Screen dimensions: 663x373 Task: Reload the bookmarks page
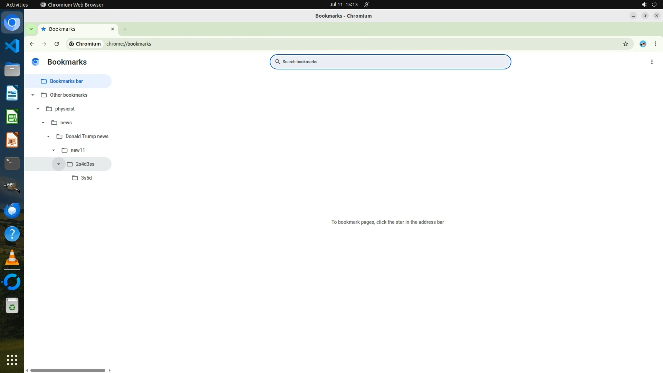click(57, 44)
